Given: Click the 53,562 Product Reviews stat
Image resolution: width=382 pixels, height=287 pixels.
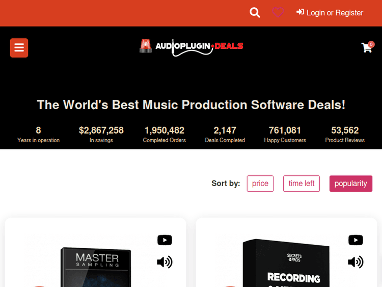Looking at the screenshot, I should click(345, 134).
